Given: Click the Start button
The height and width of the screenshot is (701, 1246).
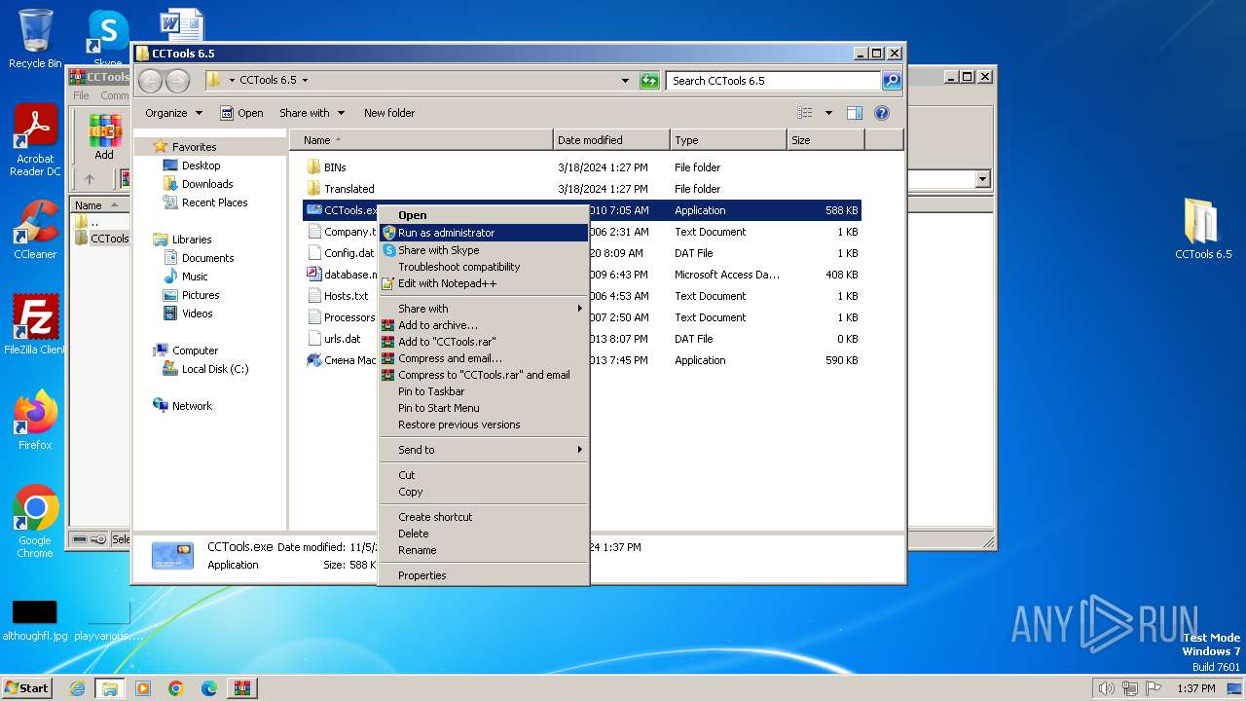Looking at the screenshot, I should click(27, 688).
